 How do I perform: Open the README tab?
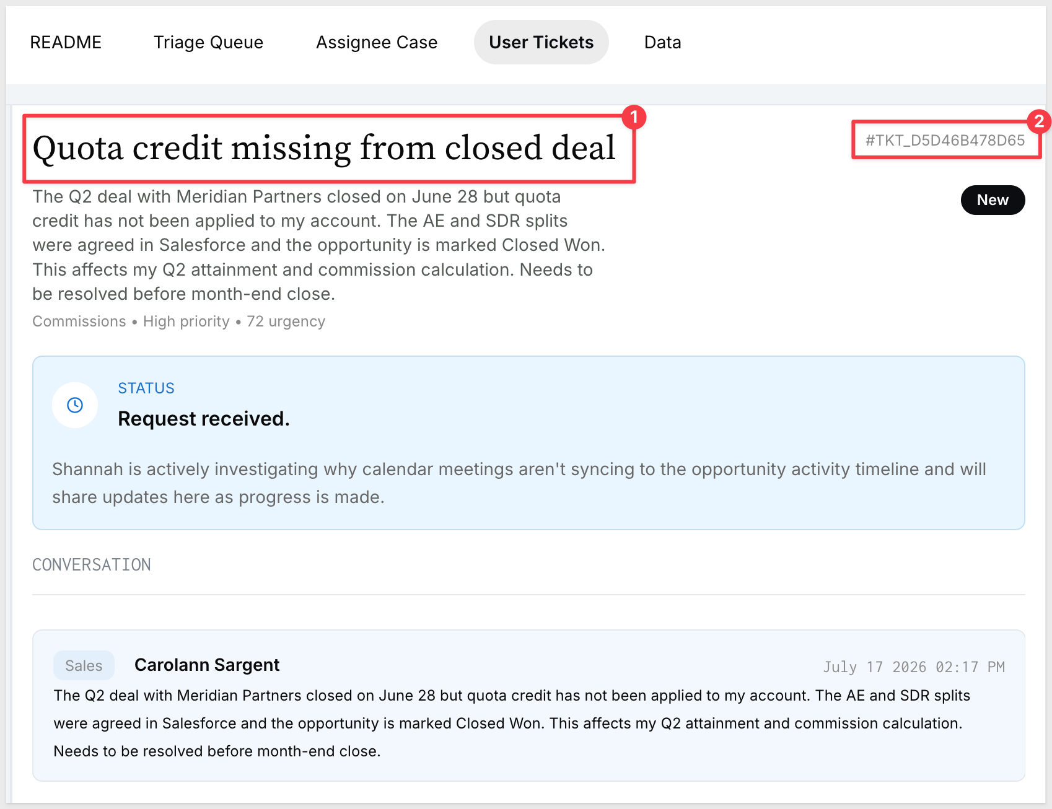click(x=66, y=42)
